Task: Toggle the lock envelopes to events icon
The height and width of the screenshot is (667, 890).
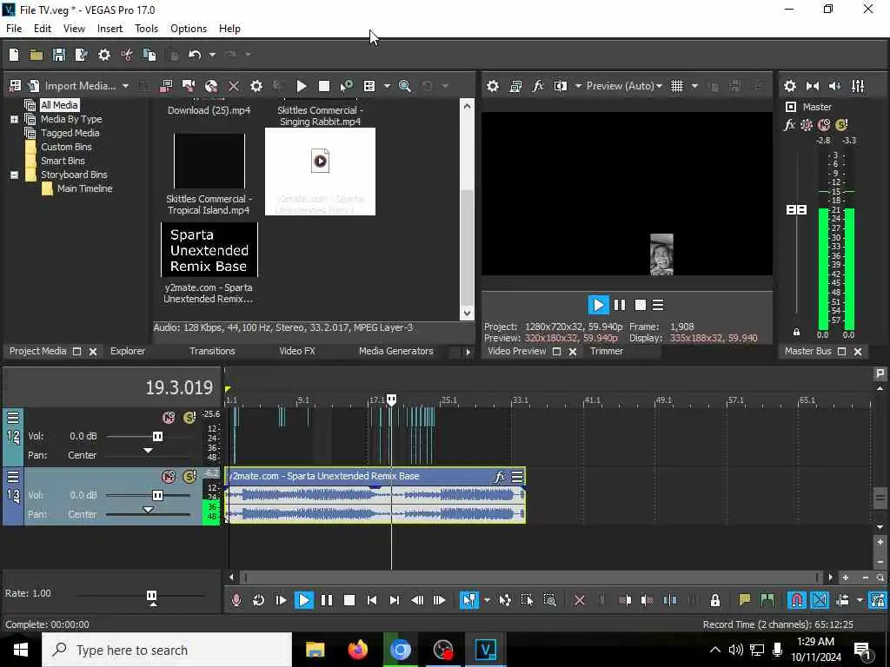Action: click(x=715, y=600)
